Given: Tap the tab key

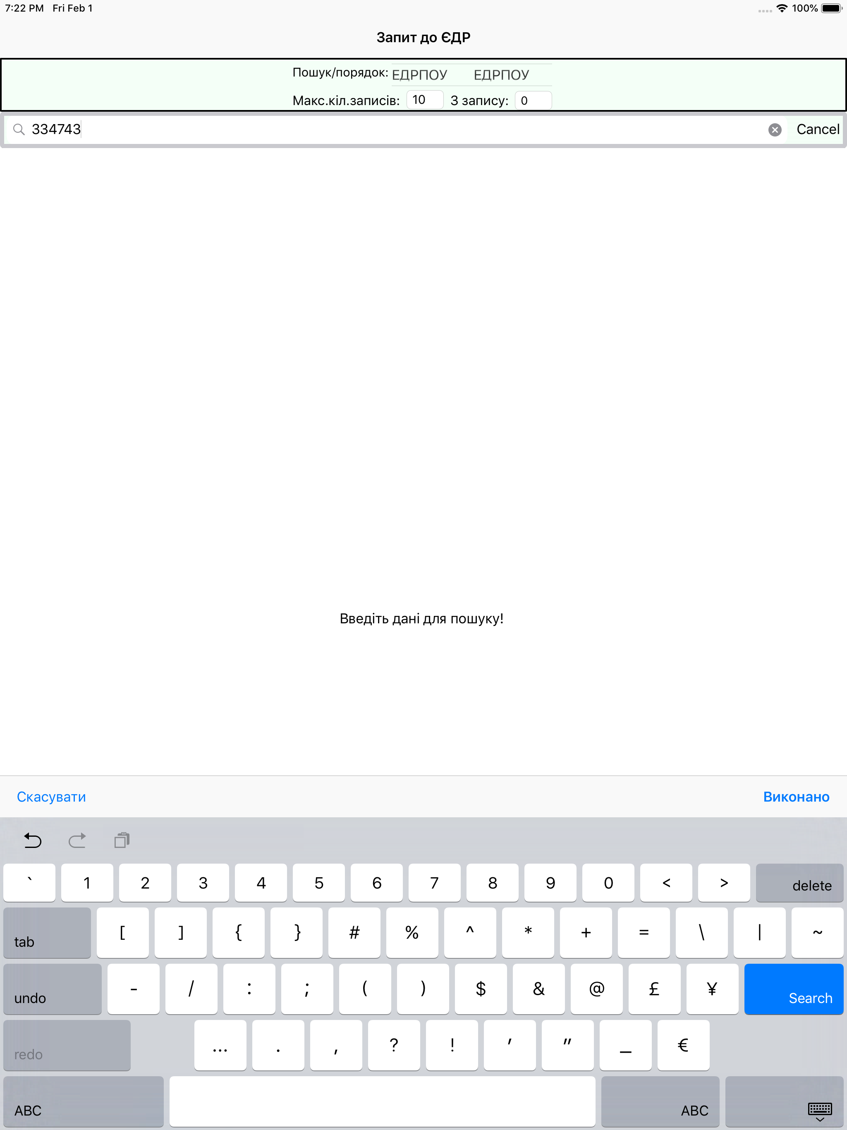Looking at the screenshot, I should coord(47,933).
